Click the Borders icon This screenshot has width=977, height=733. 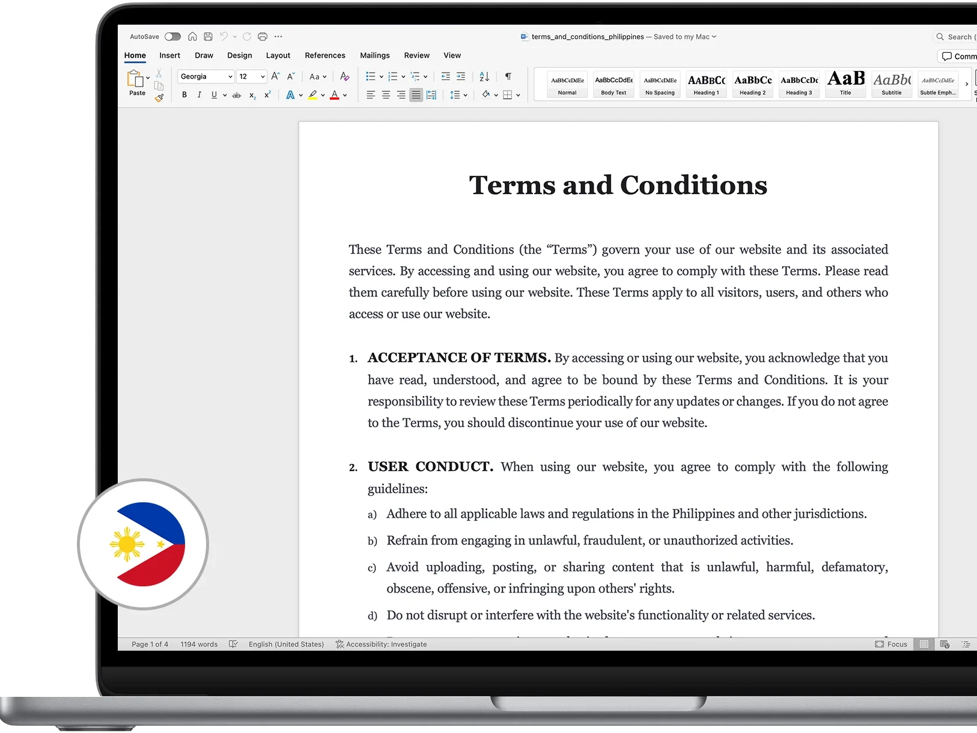(508, 95)
